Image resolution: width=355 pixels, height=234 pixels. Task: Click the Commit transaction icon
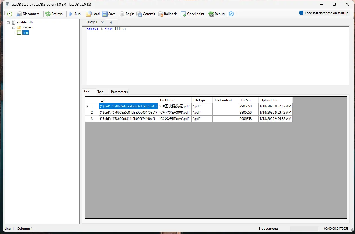pos(139,14)
